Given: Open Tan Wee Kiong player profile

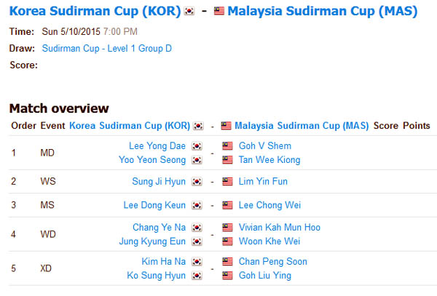Looking at the screenshot, I should [x=269, y=160].
